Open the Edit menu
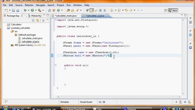Screen dimensions: 195x110 [x=11, y=5]
